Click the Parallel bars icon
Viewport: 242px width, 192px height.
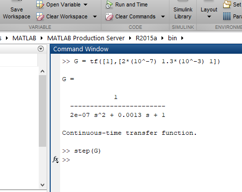pos(227,16)
